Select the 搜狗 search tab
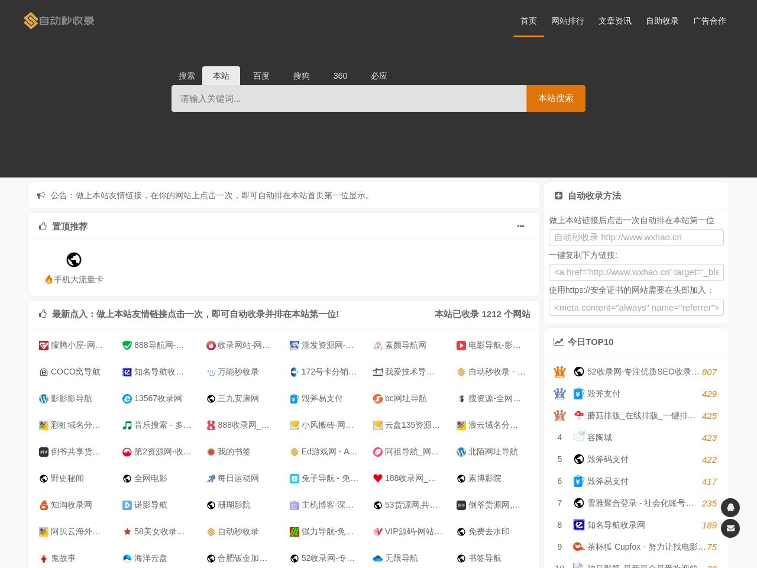Image resolution: width=757 pixels, height=568 pixels. tap(301, 76)
